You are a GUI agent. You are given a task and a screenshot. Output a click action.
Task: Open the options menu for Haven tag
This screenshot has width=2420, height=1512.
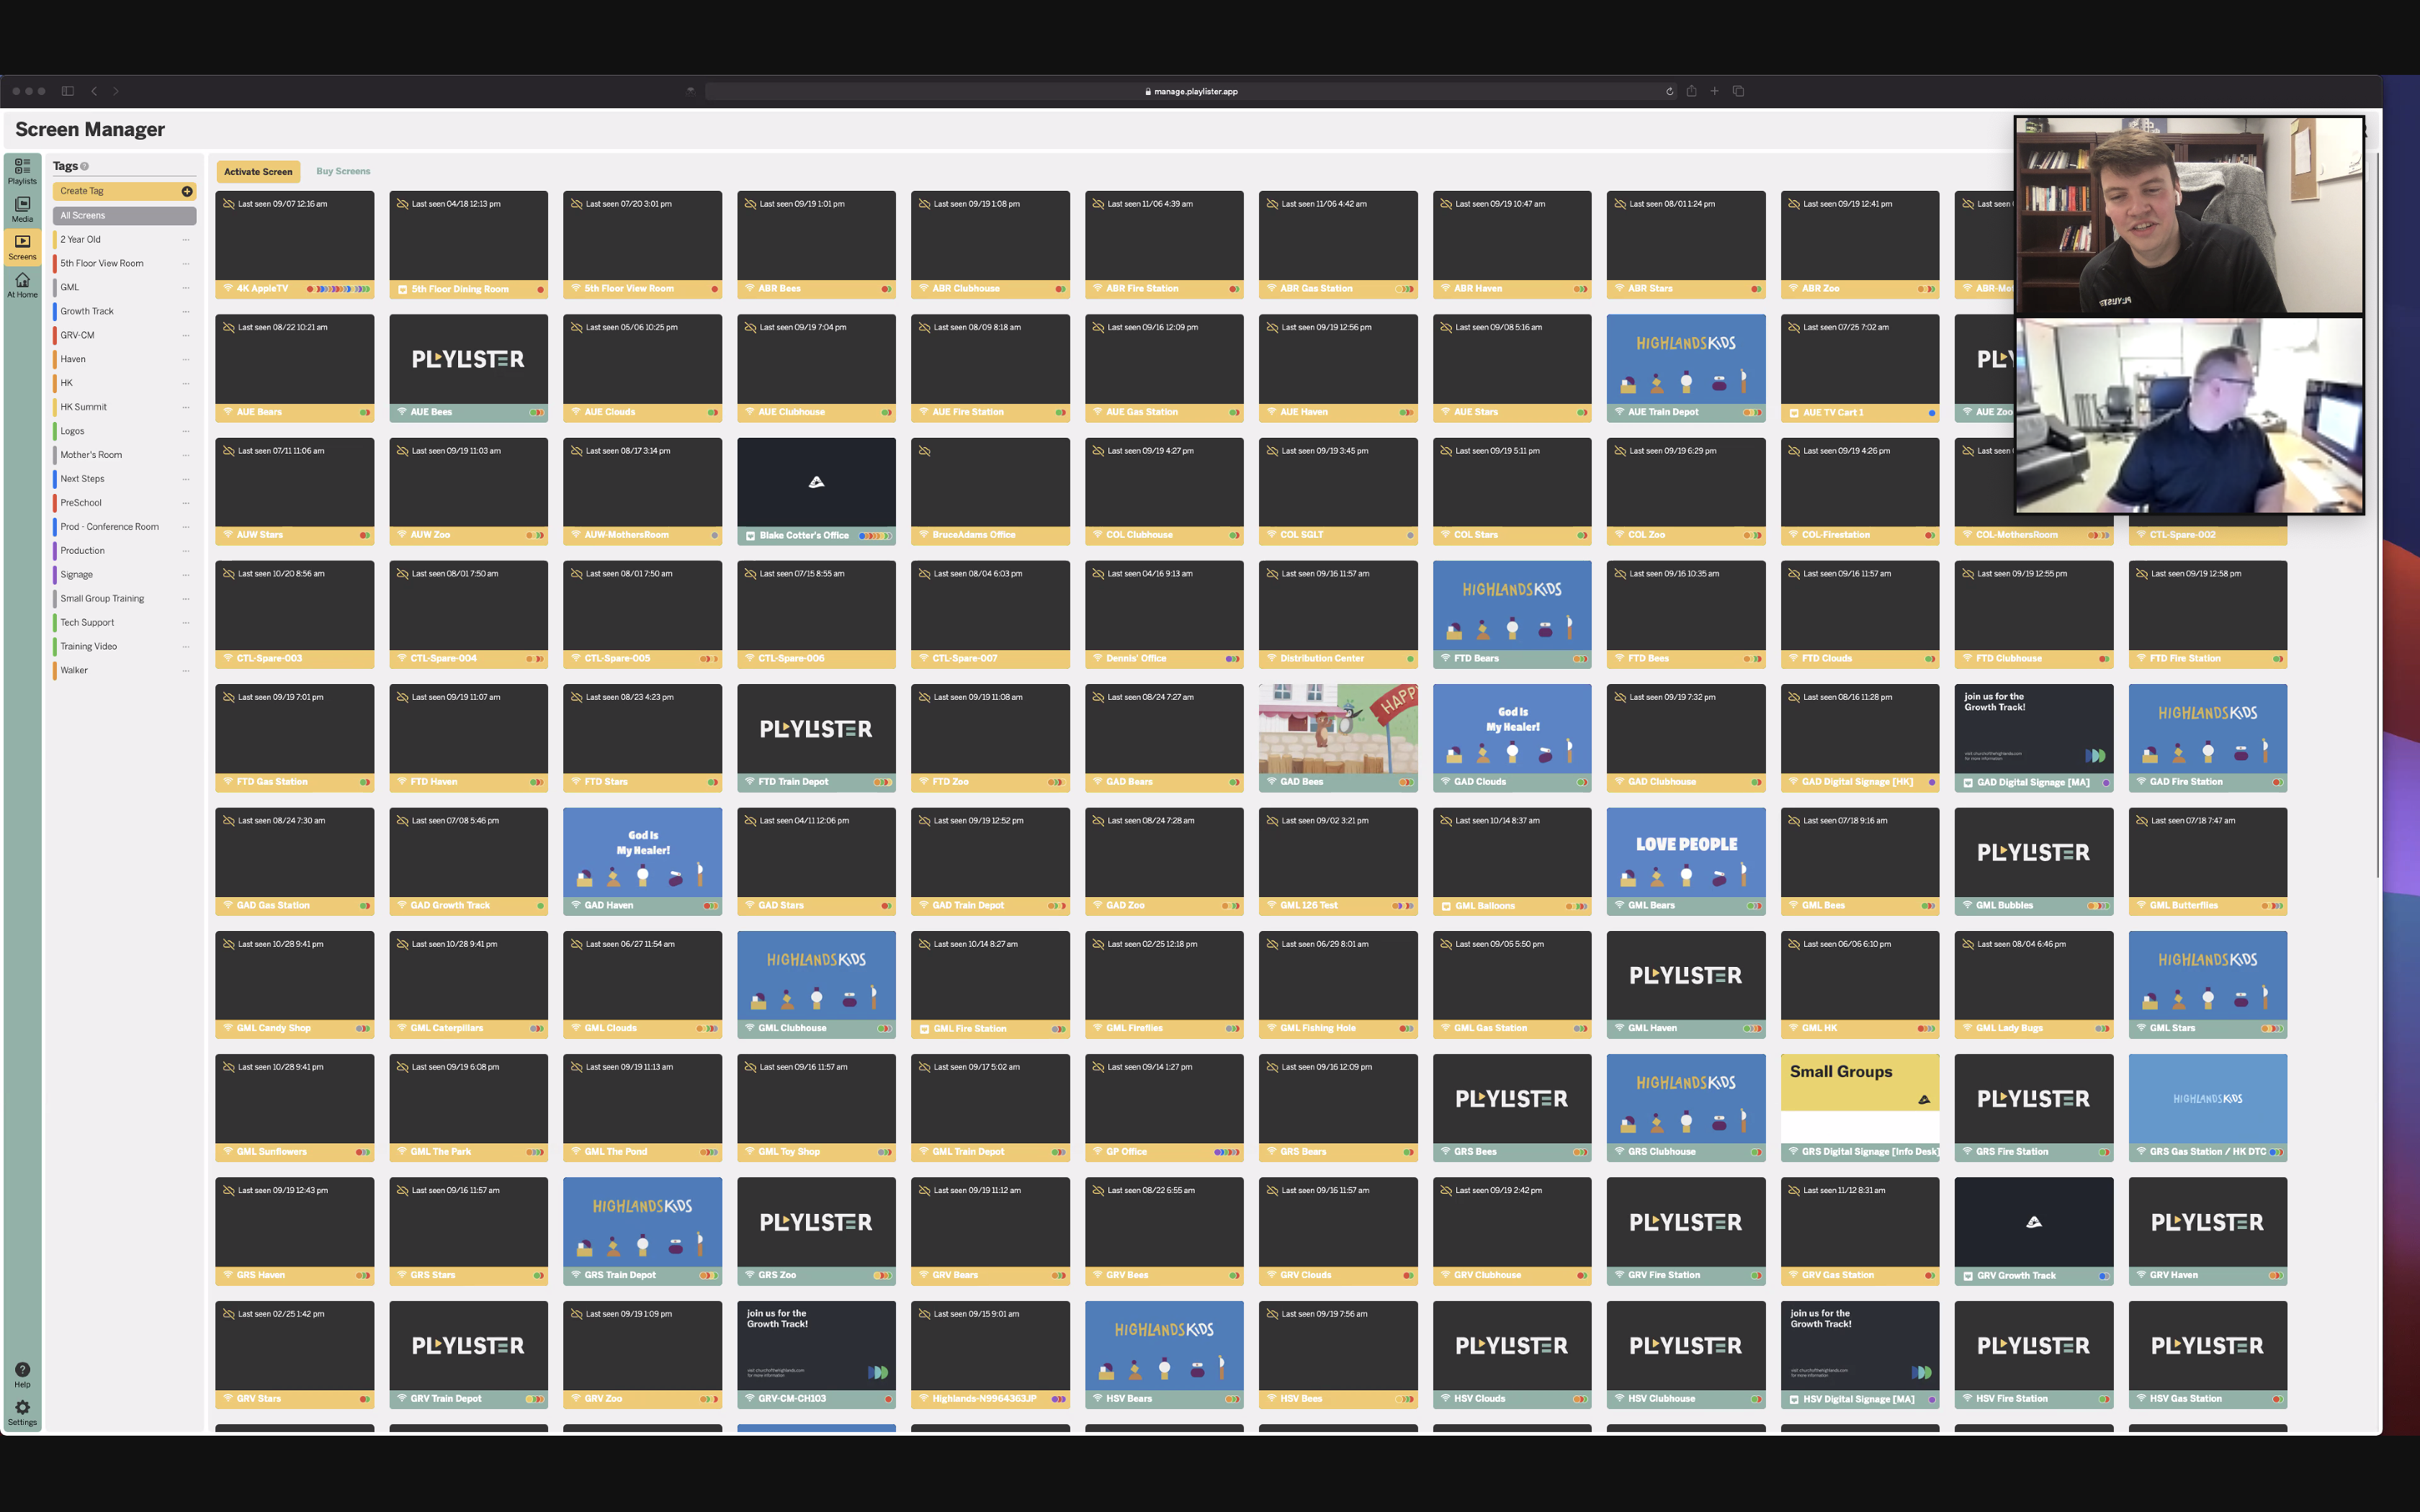click(x=186, y=359)
